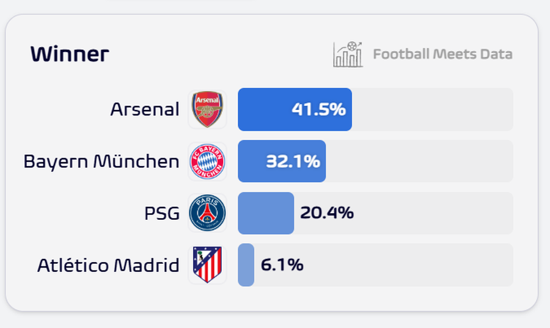Click the Winner heading

[70, 54]
